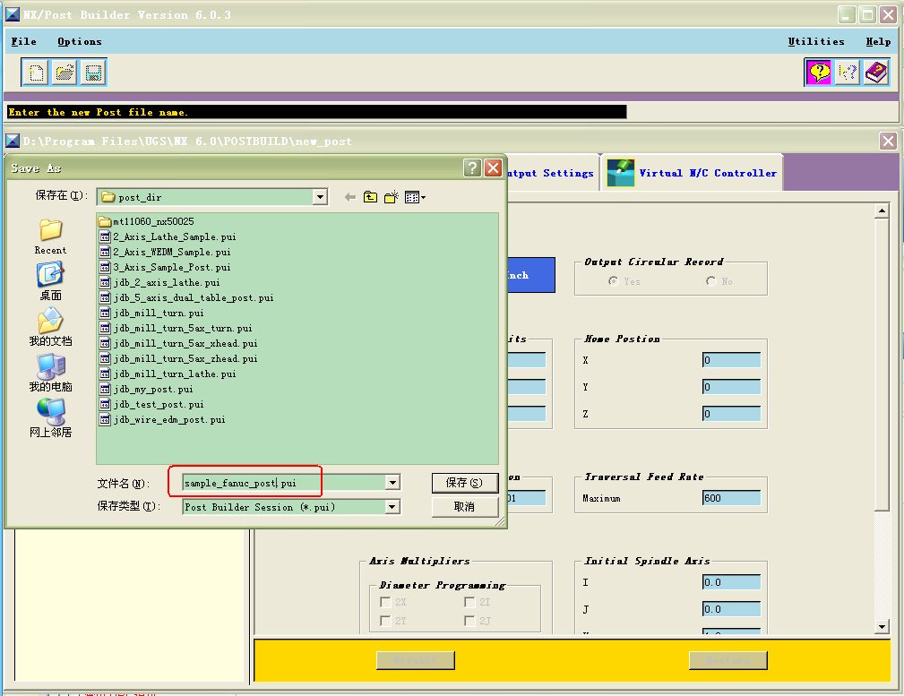Screen dimensions: 904x696
Task: Click the 保存 save button
Action: [465, 483]
